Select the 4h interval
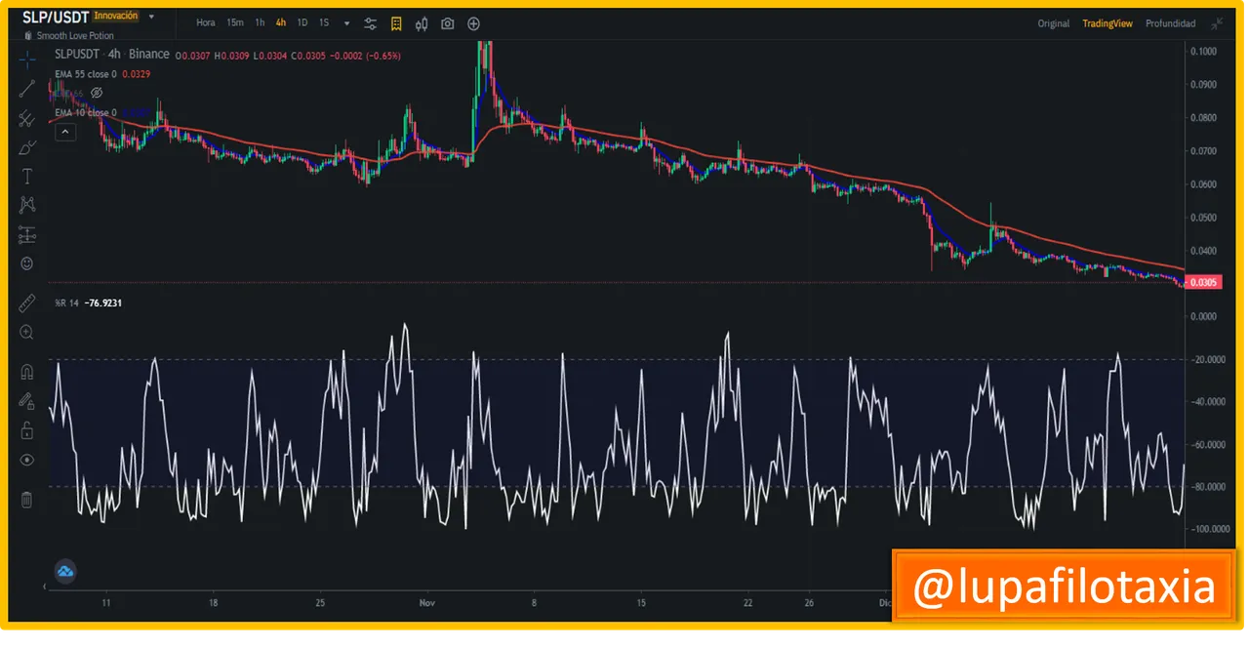This screenshot has height=648, width=1249. point(281,23)
